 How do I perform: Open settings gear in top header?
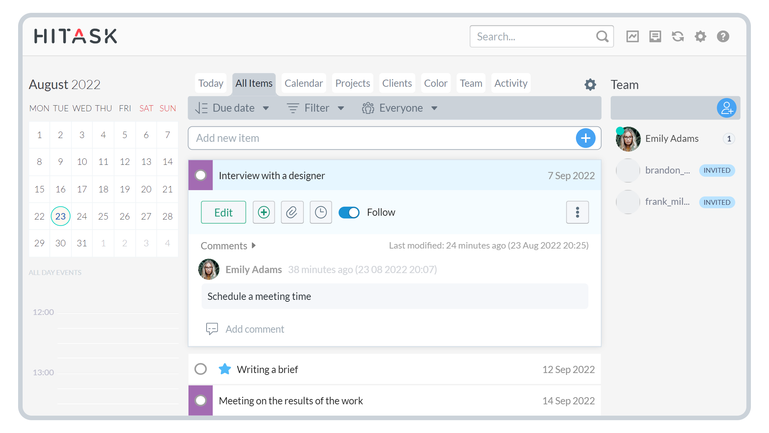point(700,37)
